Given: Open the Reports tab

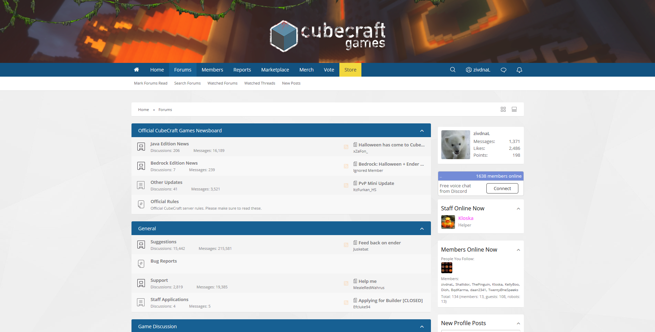Looking at the screenshot, I should [x=242, y=70].
